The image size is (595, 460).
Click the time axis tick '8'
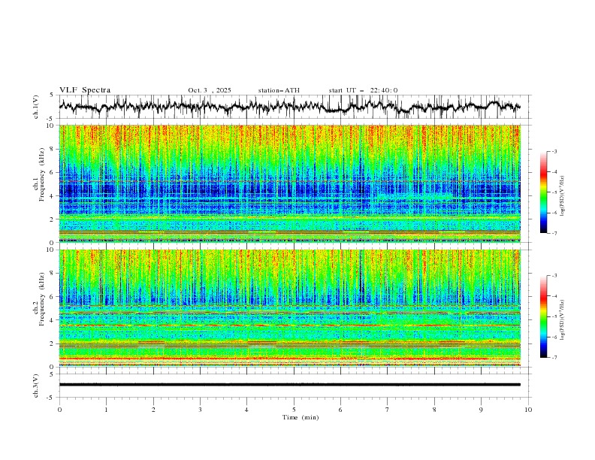[434, 410]
